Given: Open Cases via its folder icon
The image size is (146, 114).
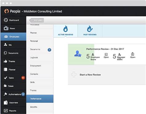Looking at the screenshot, I should point(5,86).
